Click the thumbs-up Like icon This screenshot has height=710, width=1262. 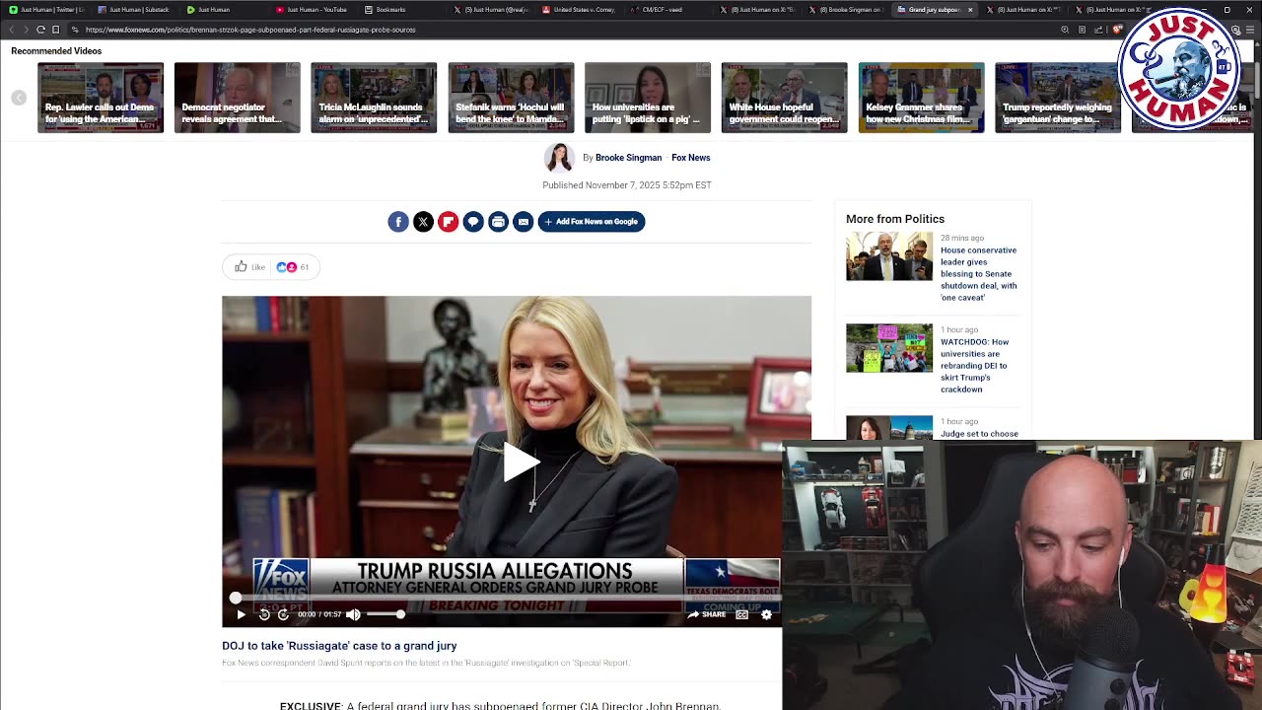241,266
